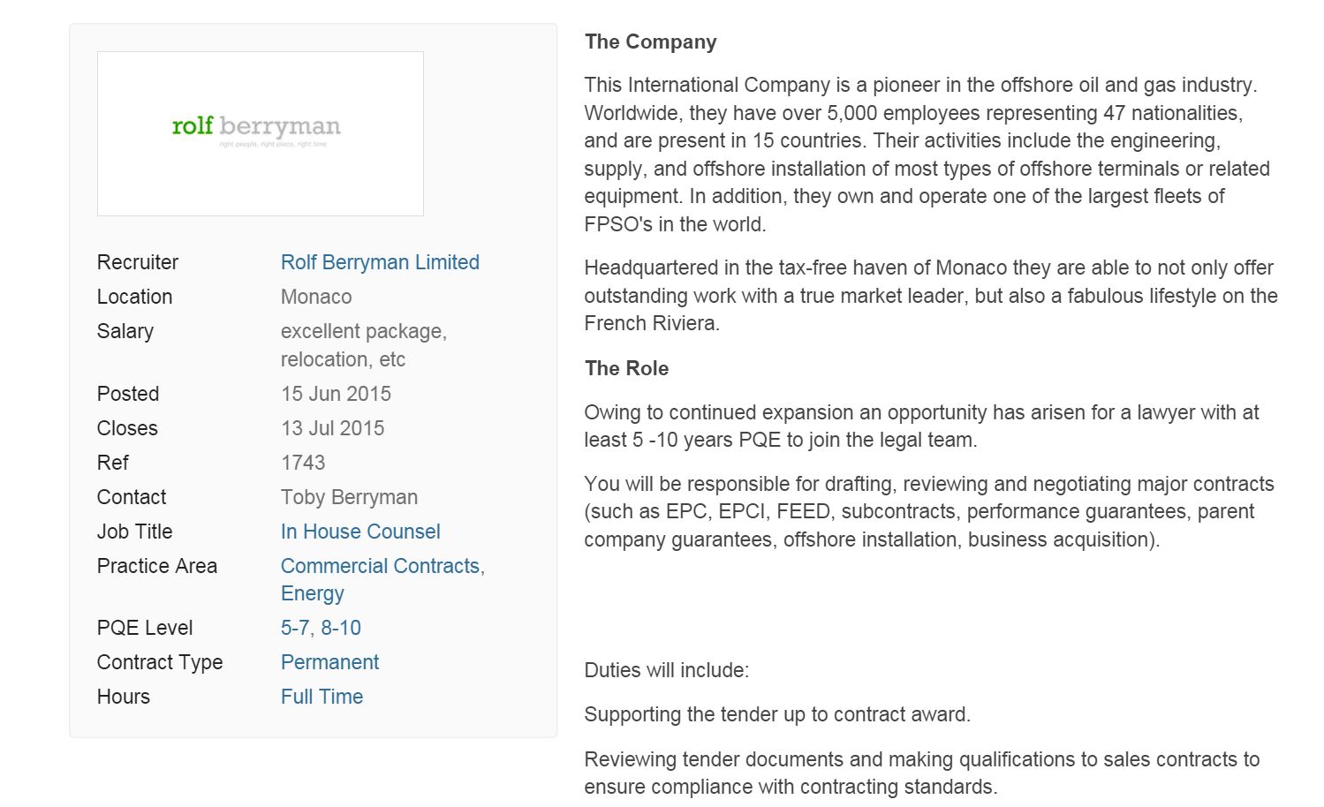Select the Energy practice area link
Image resolution: width=1324 pixels, height=807 pixels.
pyautogui.click(x=313, y=593)
